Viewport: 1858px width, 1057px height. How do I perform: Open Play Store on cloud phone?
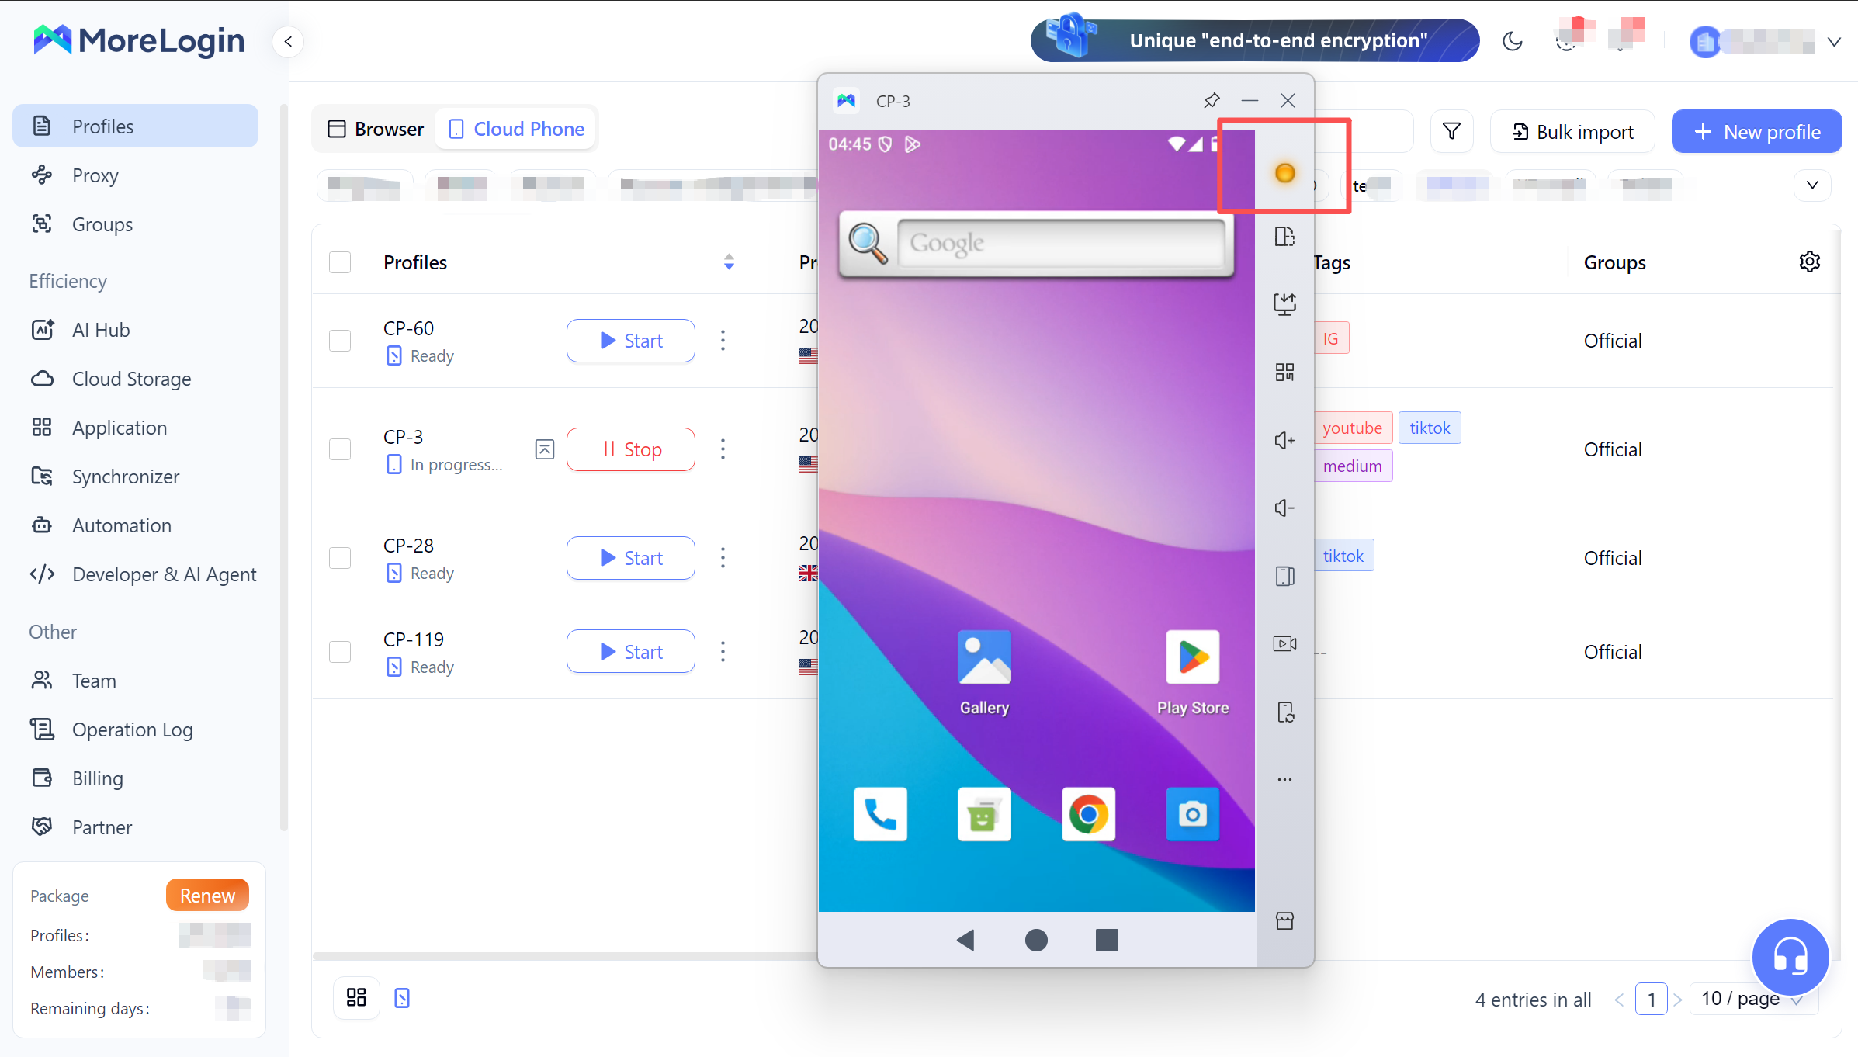[x=1192, y=673]
